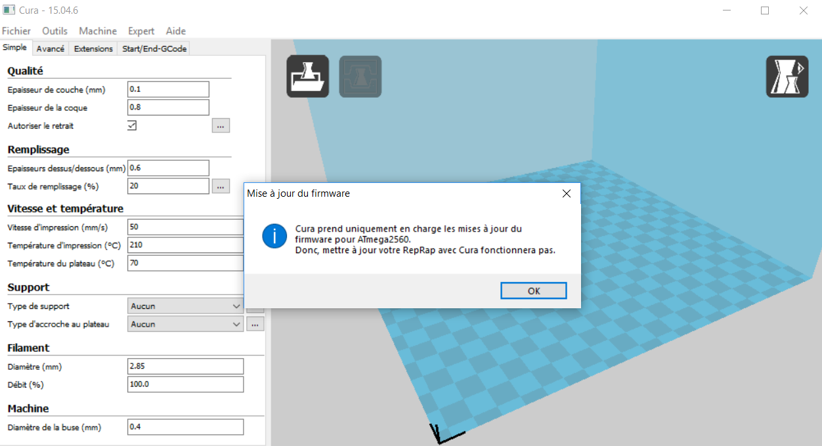Click the Débit (%) field

tap(185, 384)
